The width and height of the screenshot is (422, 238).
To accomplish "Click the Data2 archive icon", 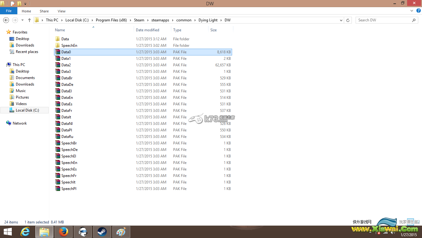I will point(58,65).
